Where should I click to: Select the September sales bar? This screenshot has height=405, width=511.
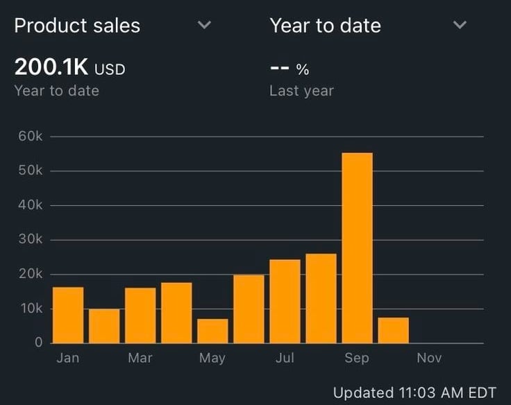(x=357, y=248)
